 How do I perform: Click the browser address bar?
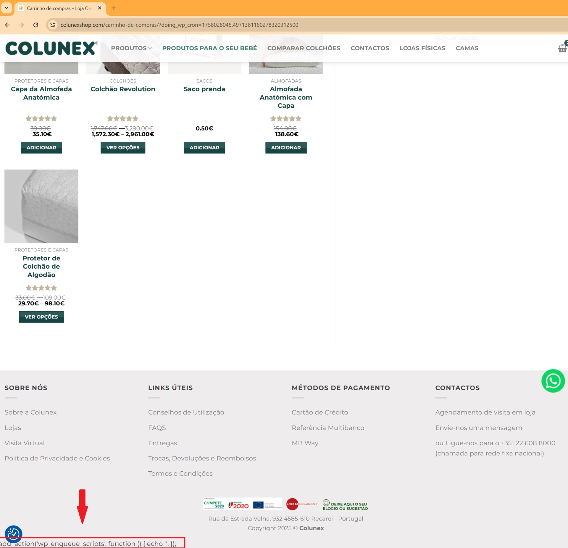click(177, 25)
